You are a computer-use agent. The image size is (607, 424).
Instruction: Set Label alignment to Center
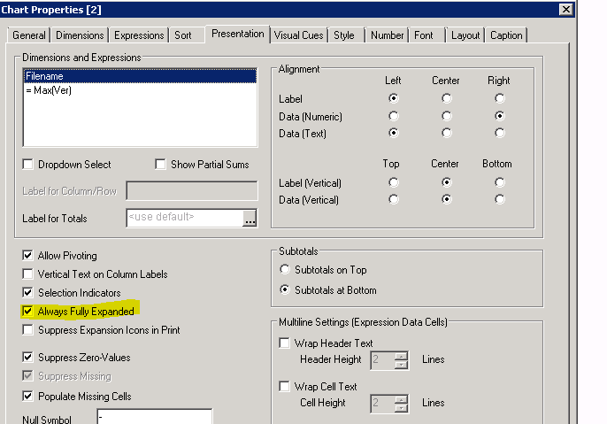tap(446, 98)
